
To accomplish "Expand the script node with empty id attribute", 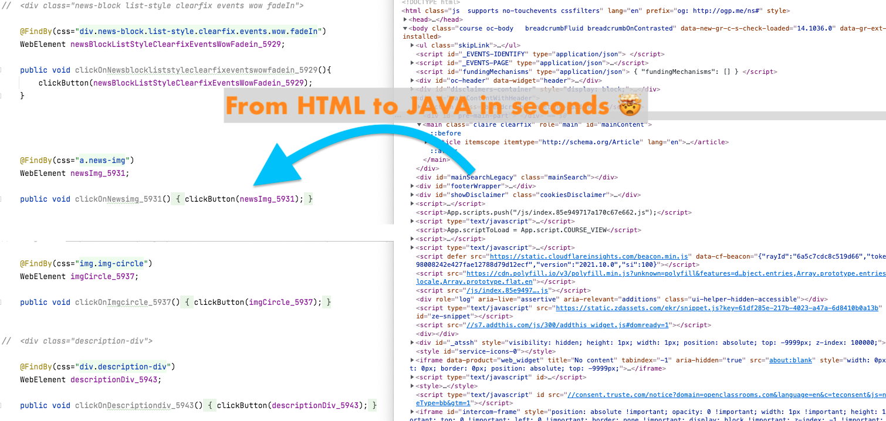I will (x=413, y=377).
